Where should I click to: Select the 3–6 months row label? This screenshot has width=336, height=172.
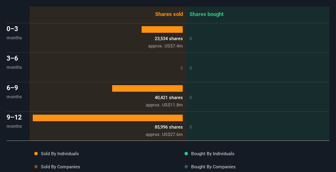tap(14, 62)
